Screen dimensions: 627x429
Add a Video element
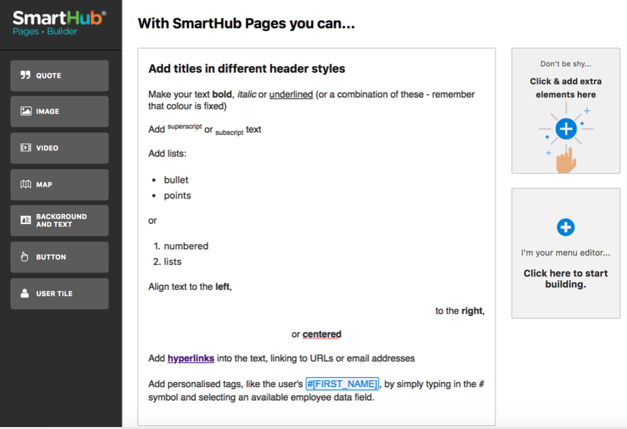59,148
